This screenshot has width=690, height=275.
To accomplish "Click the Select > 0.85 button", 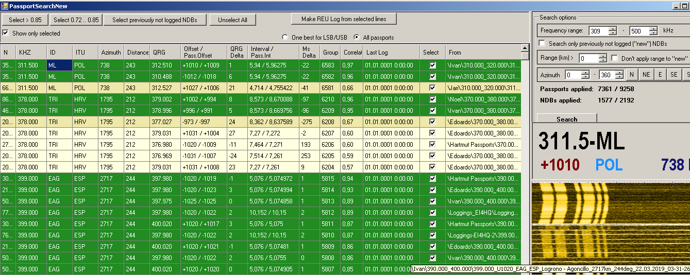I will (x=25, y=20).
